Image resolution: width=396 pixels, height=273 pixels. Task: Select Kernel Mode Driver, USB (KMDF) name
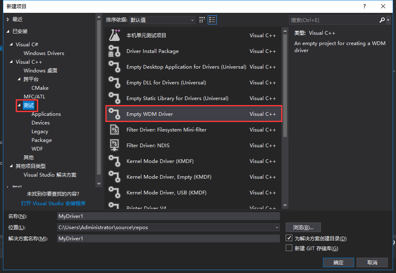[166, 193]
